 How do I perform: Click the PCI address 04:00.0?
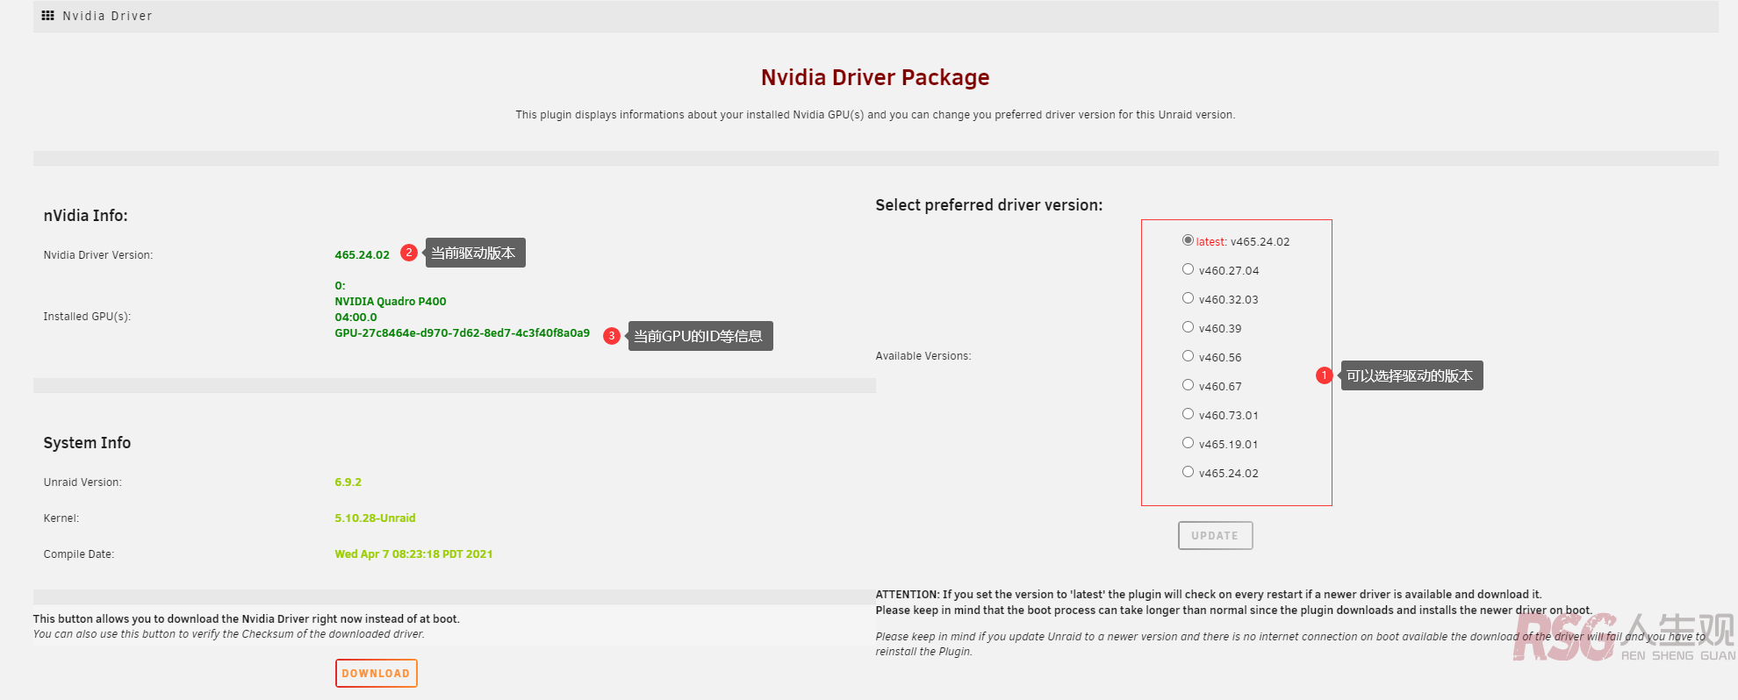355,318
